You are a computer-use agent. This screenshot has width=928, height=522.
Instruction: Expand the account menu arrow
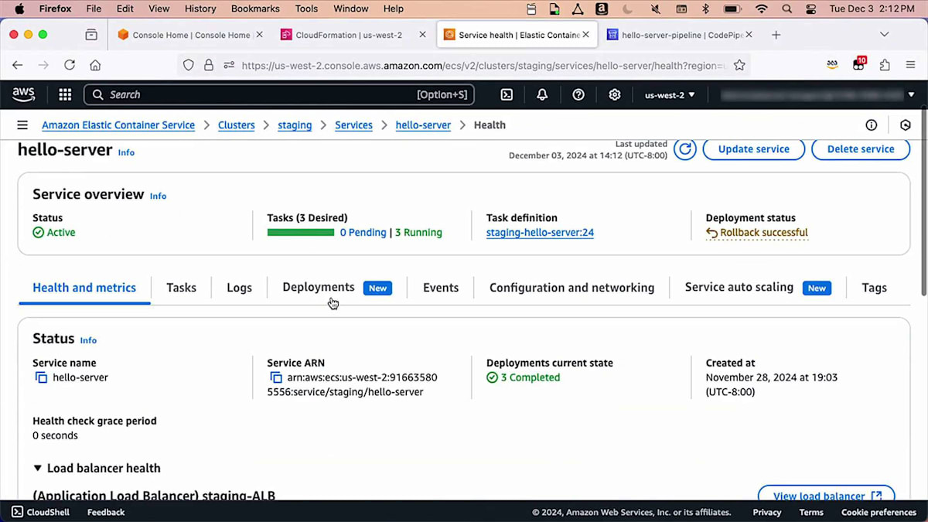(x=911, y=94)
